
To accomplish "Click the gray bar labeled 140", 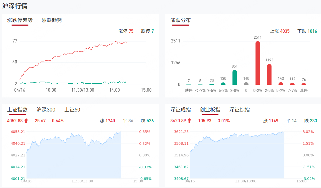I will [246, 83].
